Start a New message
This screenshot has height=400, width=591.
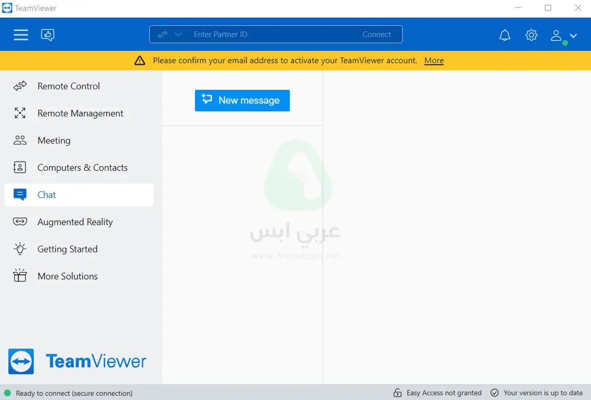click(242, 100)
